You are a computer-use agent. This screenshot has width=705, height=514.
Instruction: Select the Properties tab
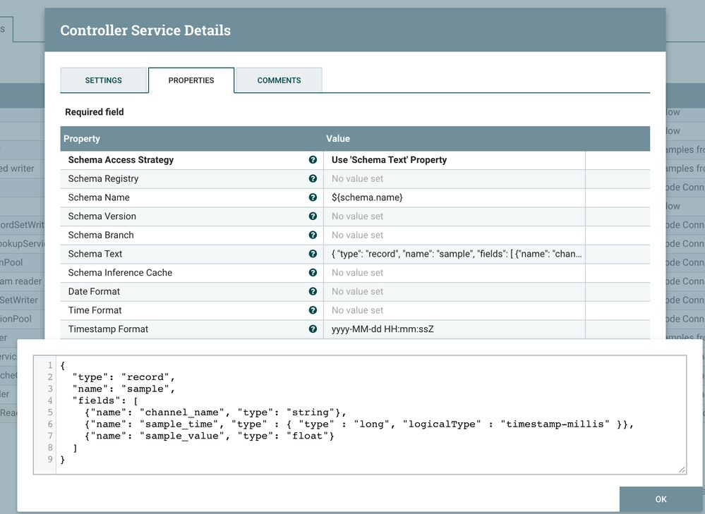[191, 80]
